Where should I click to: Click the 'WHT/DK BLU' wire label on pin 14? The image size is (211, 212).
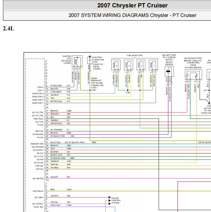pos(56,101)
